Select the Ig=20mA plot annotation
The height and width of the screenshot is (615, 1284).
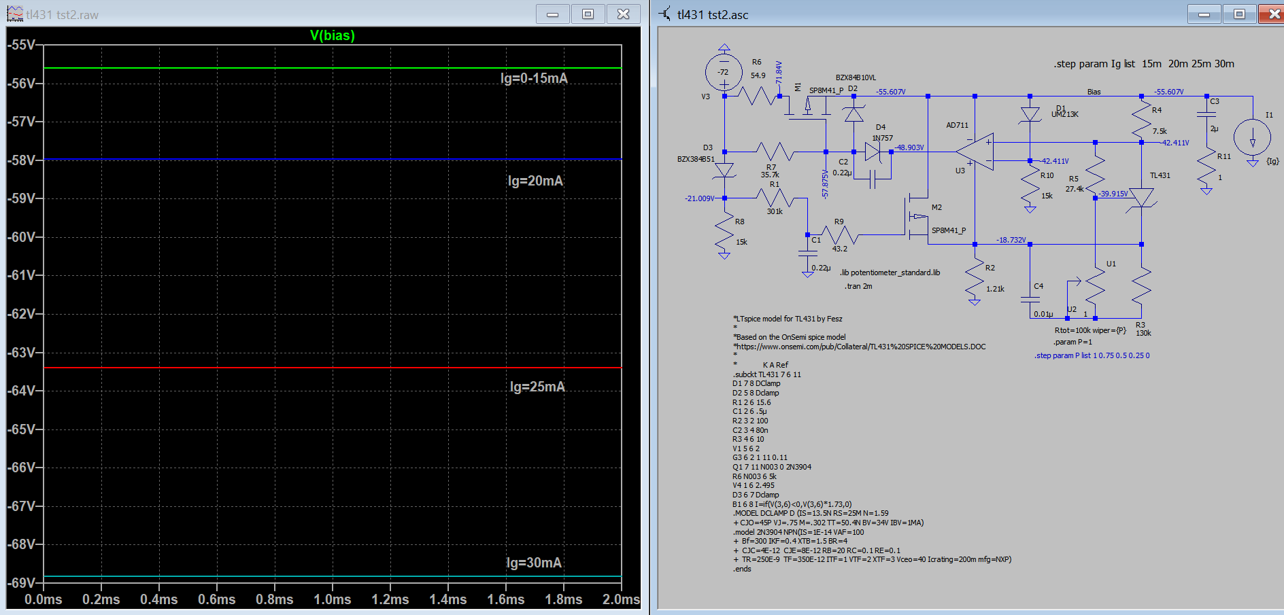click(535, 181)
